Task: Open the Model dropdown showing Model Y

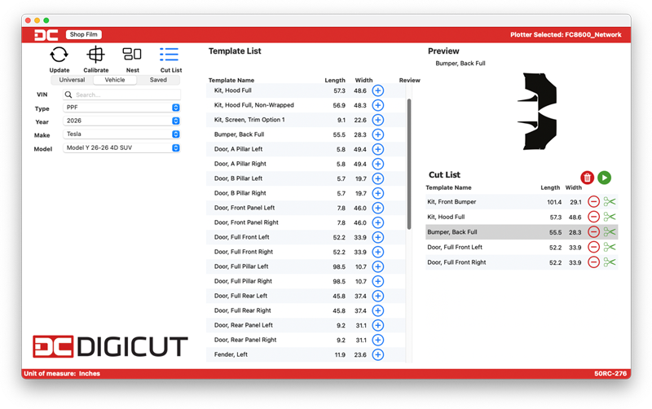Action: [121, 148]
